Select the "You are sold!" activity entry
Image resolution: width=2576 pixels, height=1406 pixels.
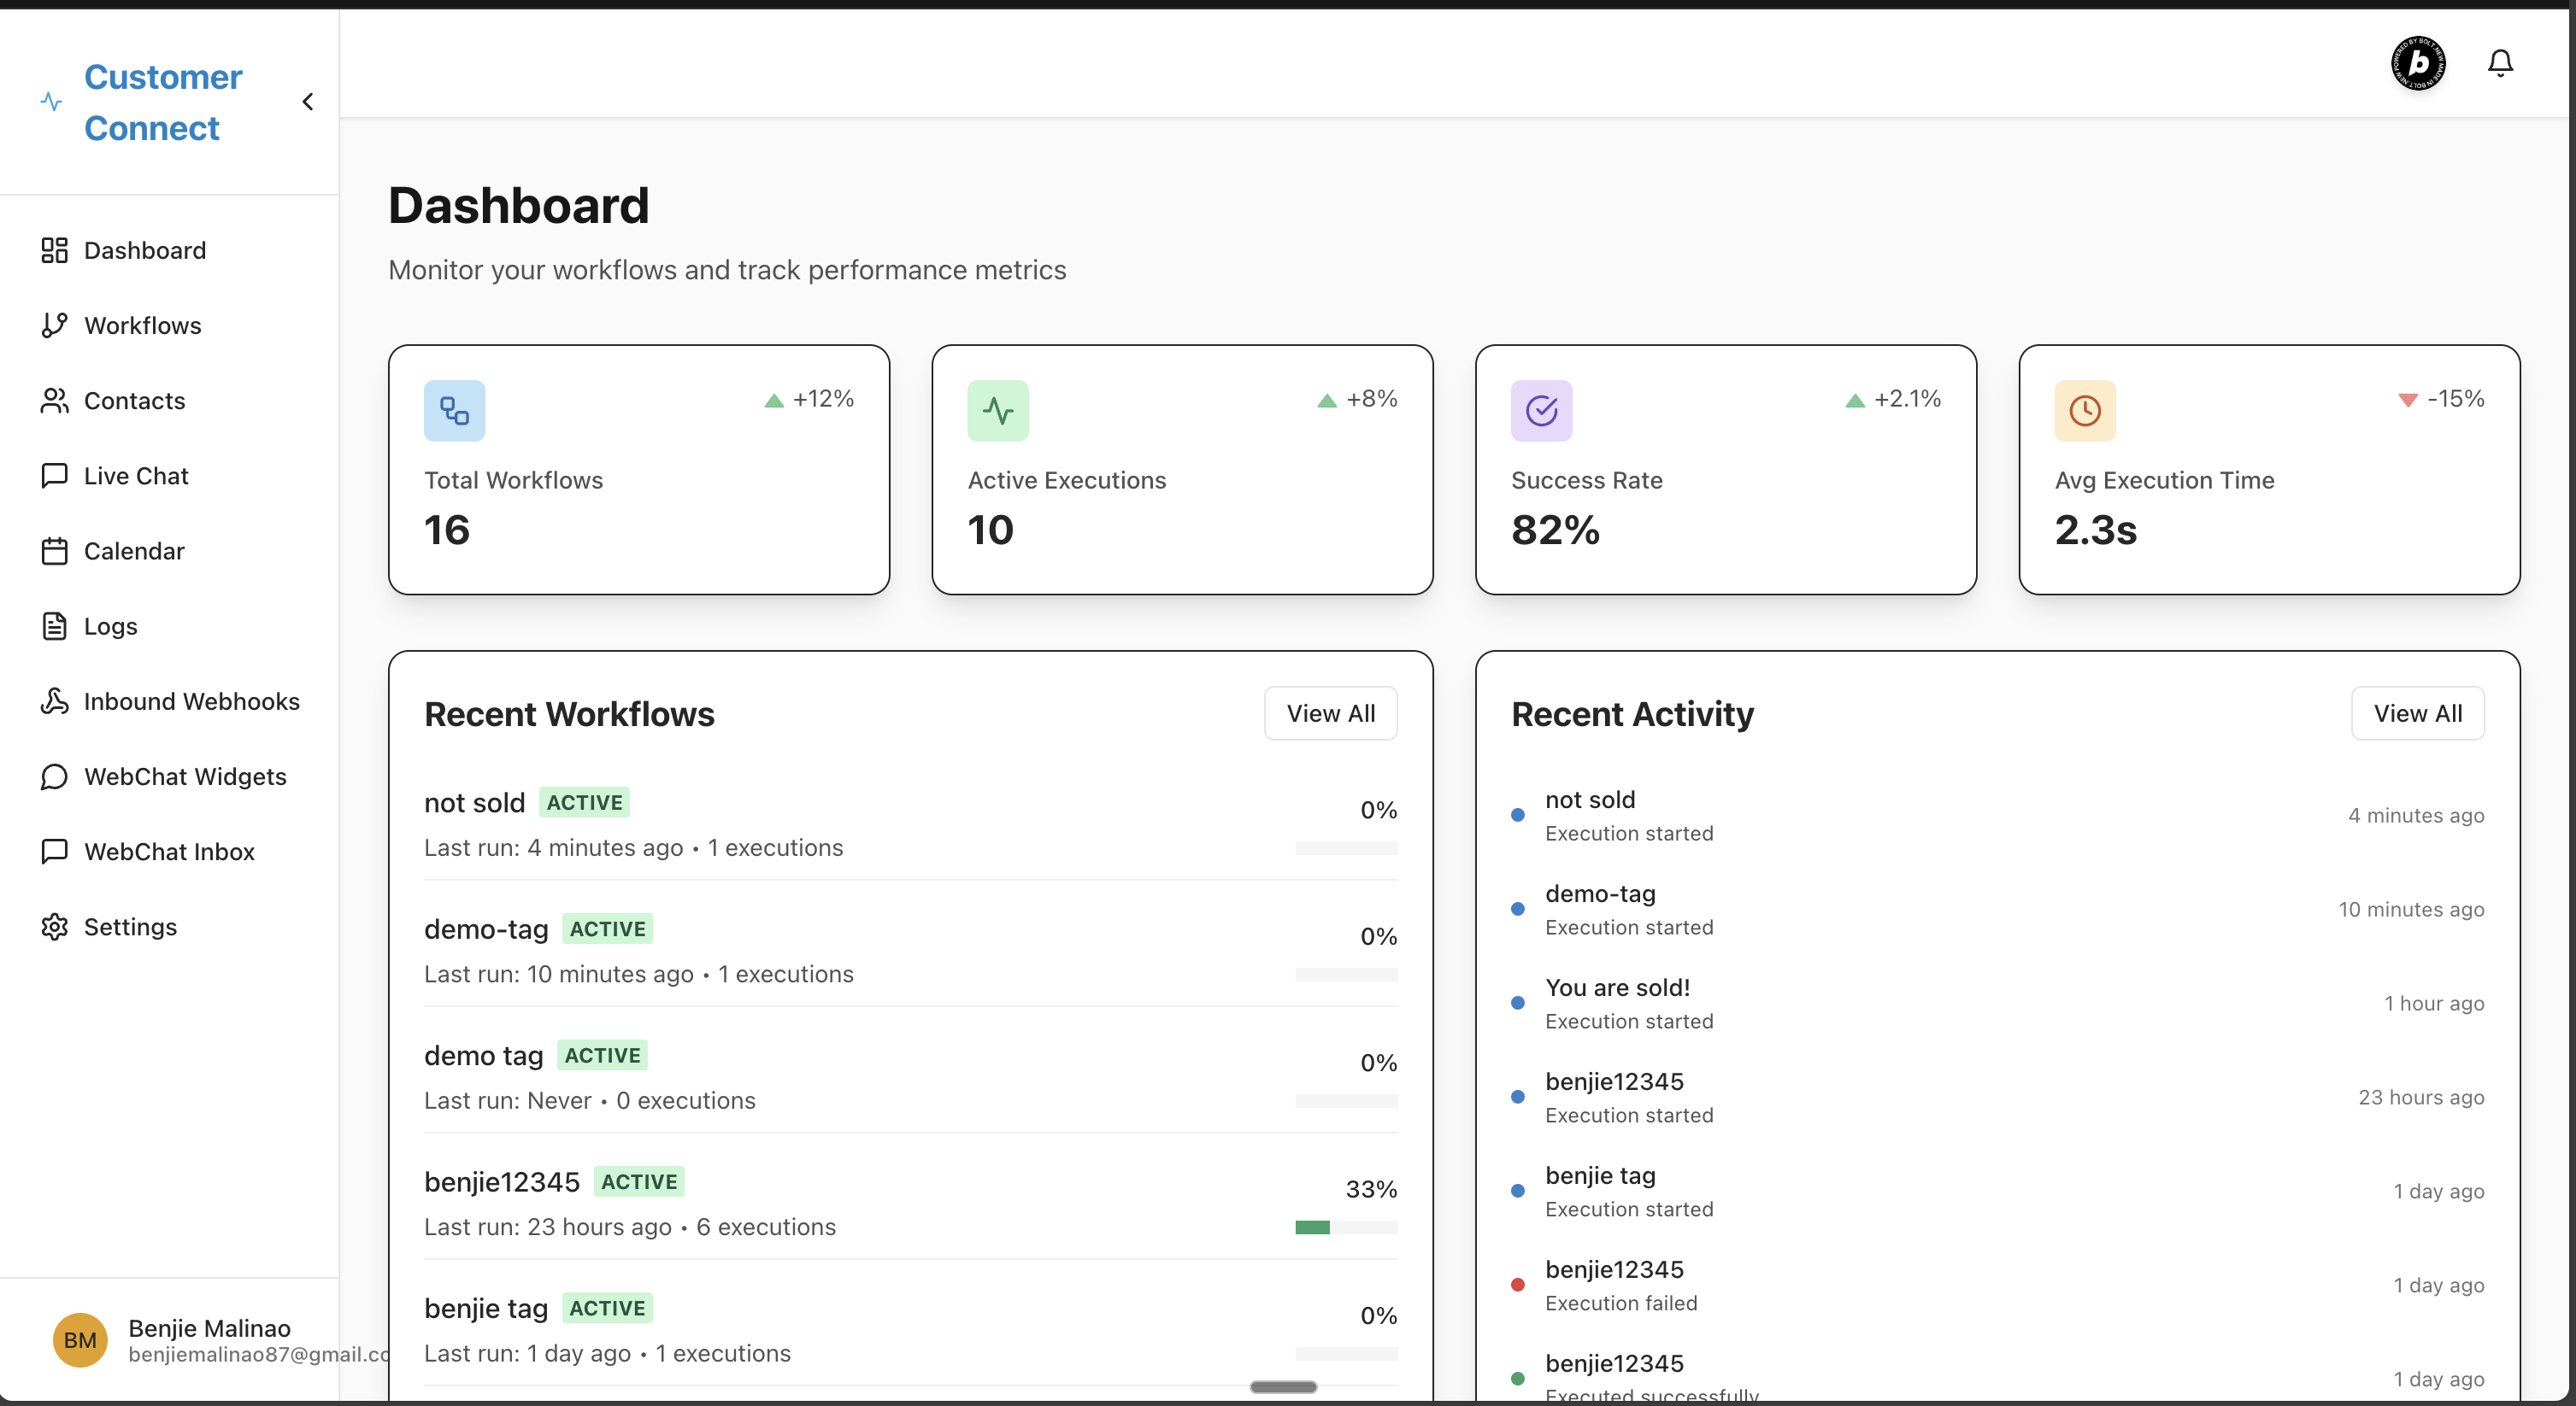pos(1617,987)
